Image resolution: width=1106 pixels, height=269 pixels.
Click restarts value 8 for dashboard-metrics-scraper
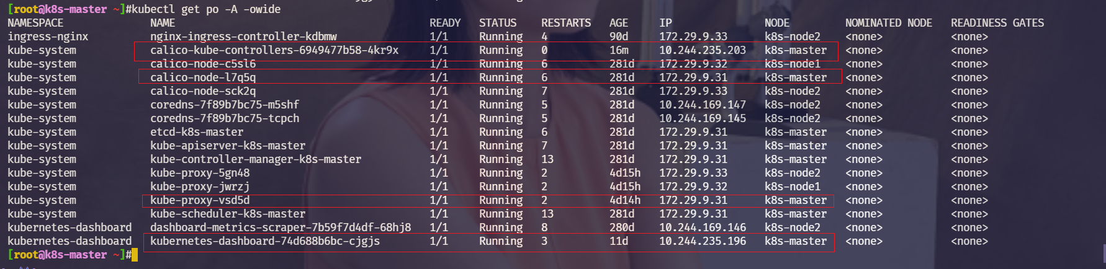[x=544, y=227]
